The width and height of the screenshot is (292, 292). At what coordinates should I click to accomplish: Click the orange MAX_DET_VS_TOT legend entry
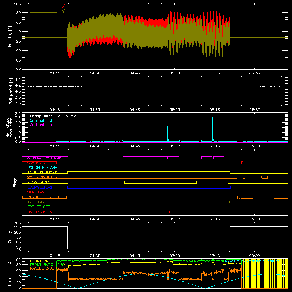coord(45,268)
